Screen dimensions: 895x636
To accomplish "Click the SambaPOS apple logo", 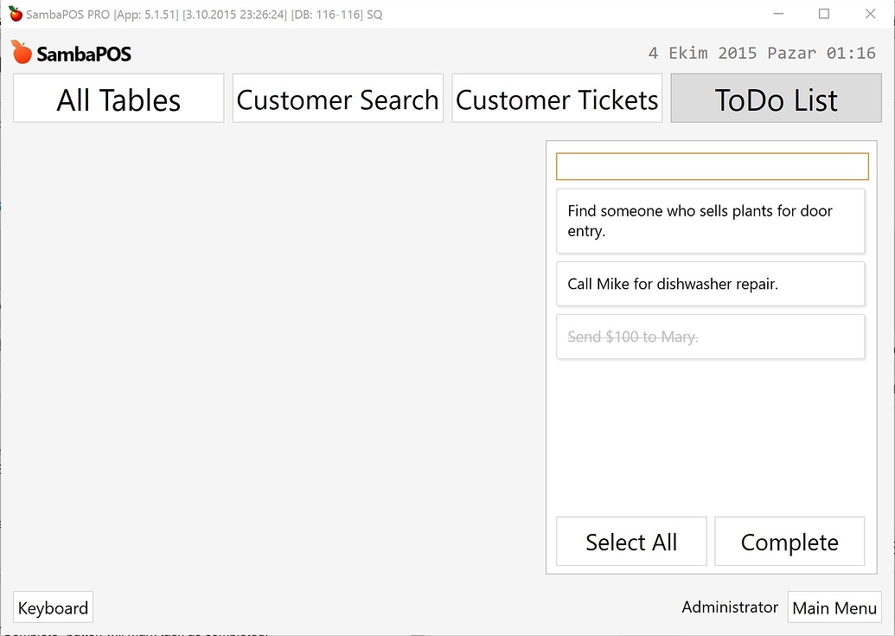I will [x=19, y=51].
